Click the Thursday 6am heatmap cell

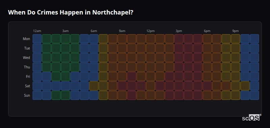[94, 67]
